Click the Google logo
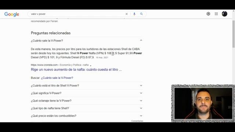The width and height of the screenshot is (235, 132). [x=12, y=14]
